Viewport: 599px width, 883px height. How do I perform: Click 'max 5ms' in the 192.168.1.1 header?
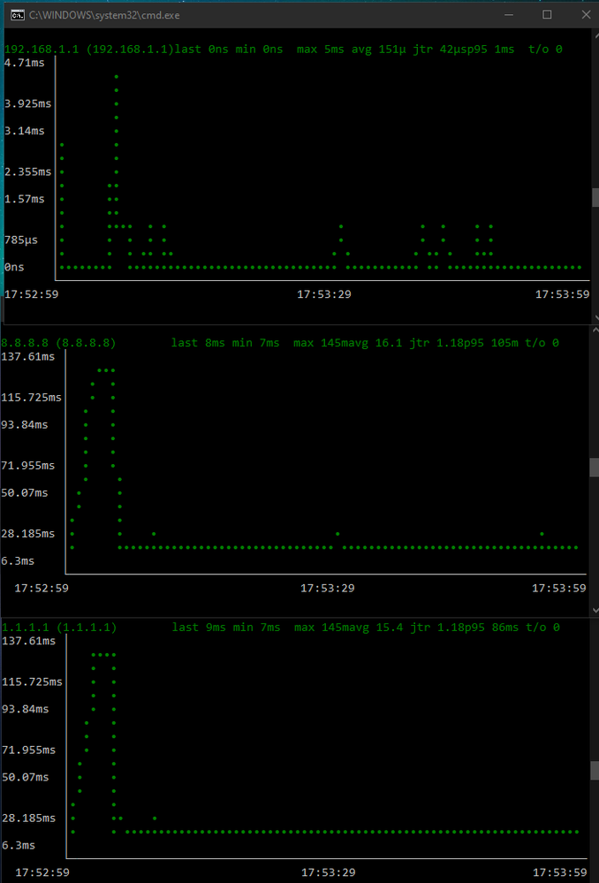[321, 49]
